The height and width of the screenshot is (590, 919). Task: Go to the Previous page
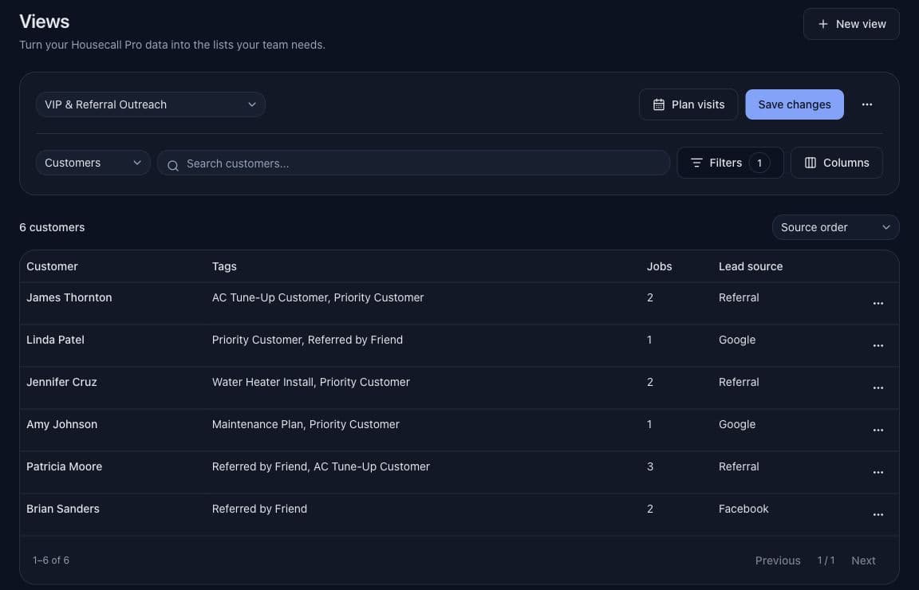point(777,560)
